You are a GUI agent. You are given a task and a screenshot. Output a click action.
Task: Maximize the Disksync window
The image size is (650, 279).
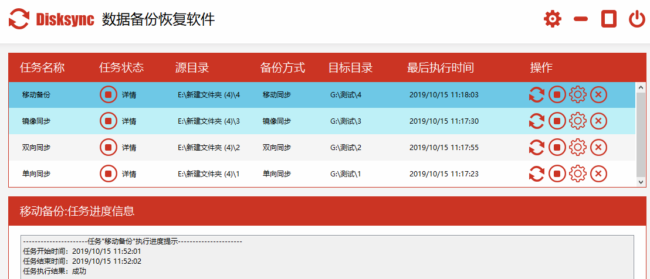609,19
